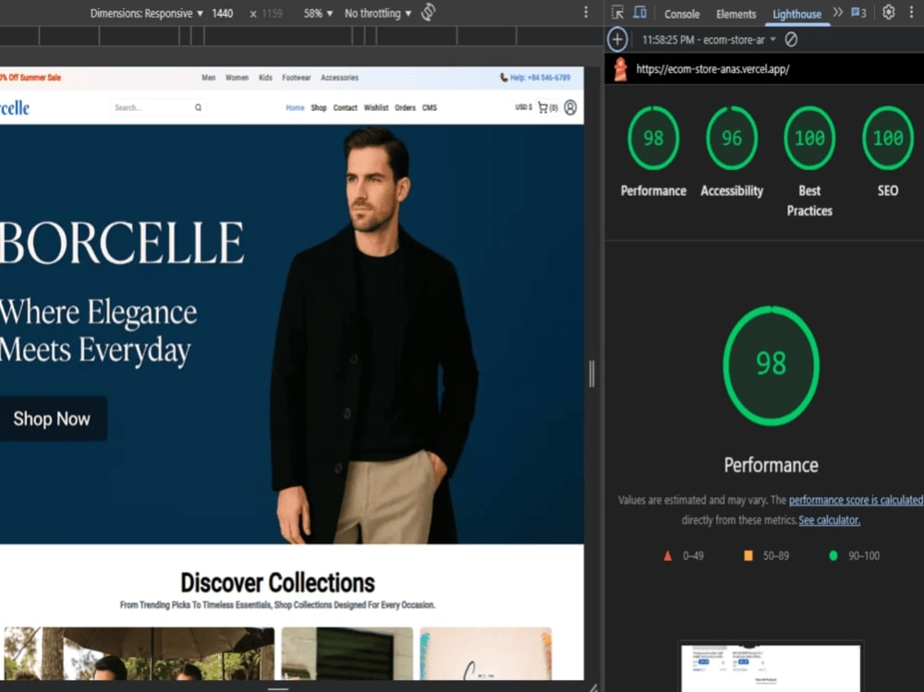
Task: Go to the Wishlist nav item
Action: 376,108
